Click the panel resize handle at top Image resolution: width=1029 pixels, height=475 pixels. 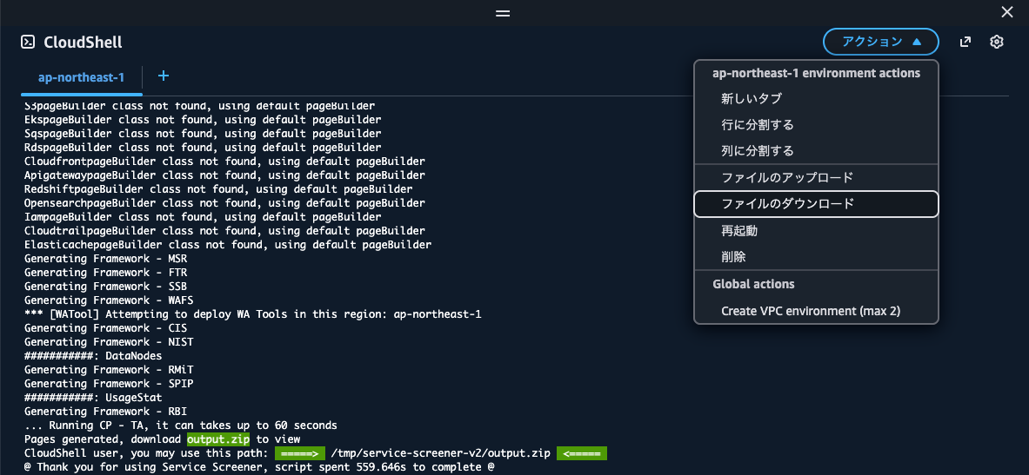[503, 13]
